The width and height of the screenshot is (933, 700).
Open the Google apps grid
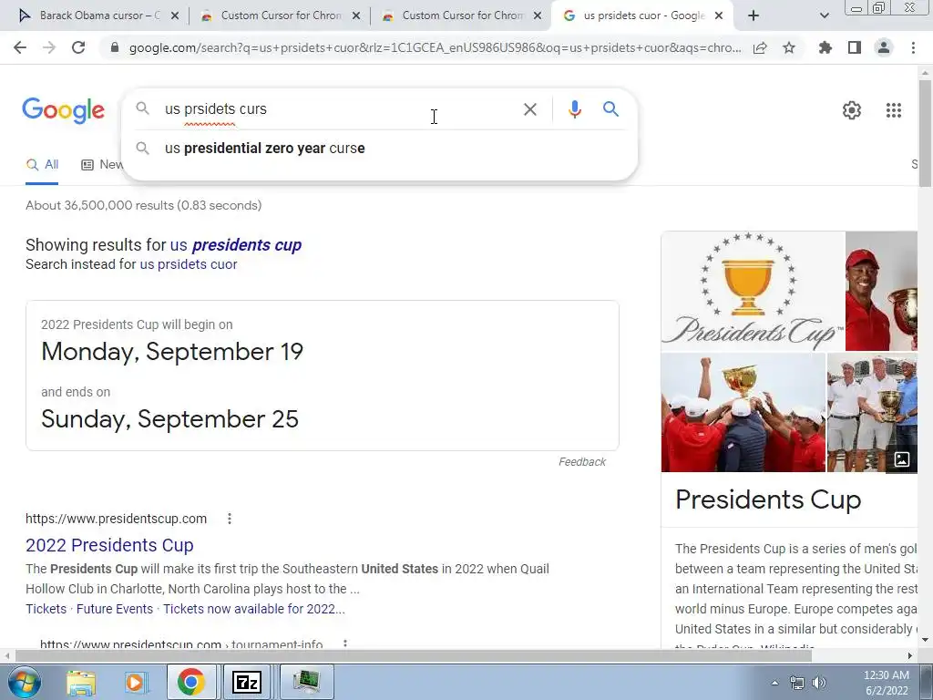(x=893, y=110)
